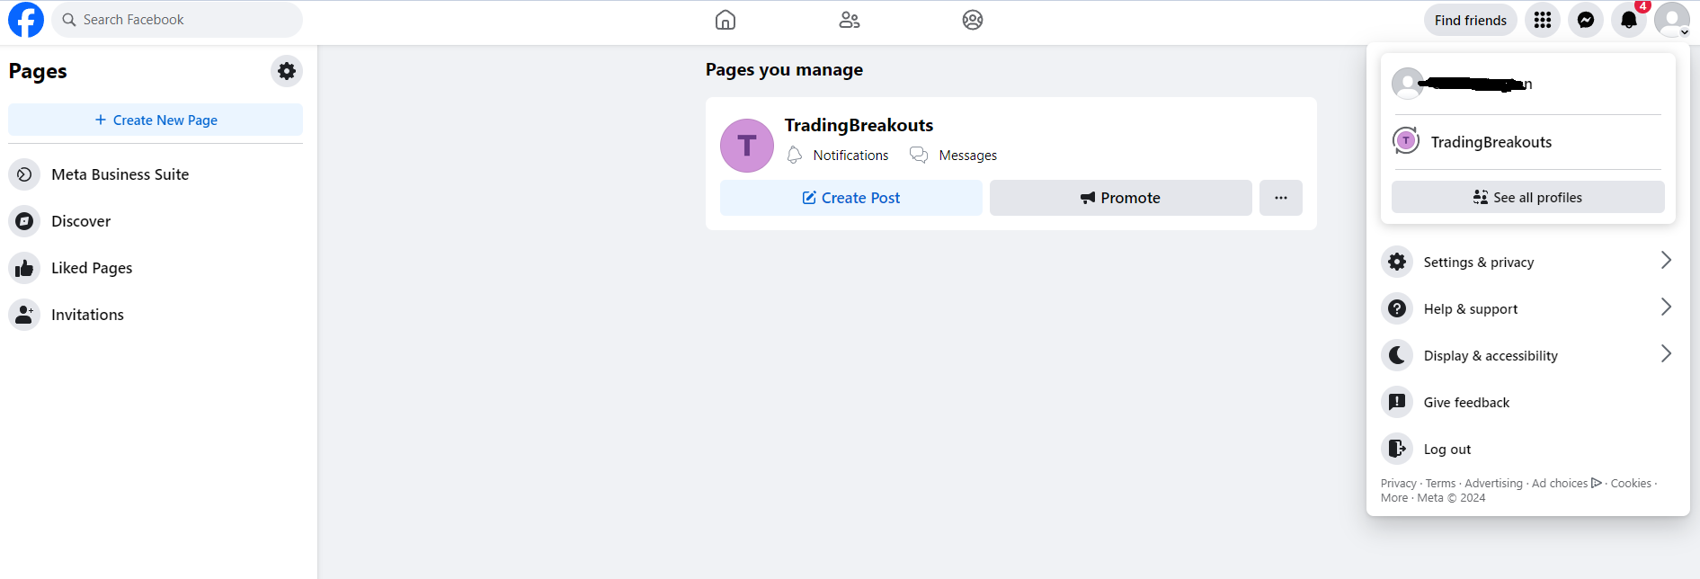The width and height of the screenshot is (1700, 579).
Task: Click Create New Page button
Action: pyautogui.click(x=156, y=120)
